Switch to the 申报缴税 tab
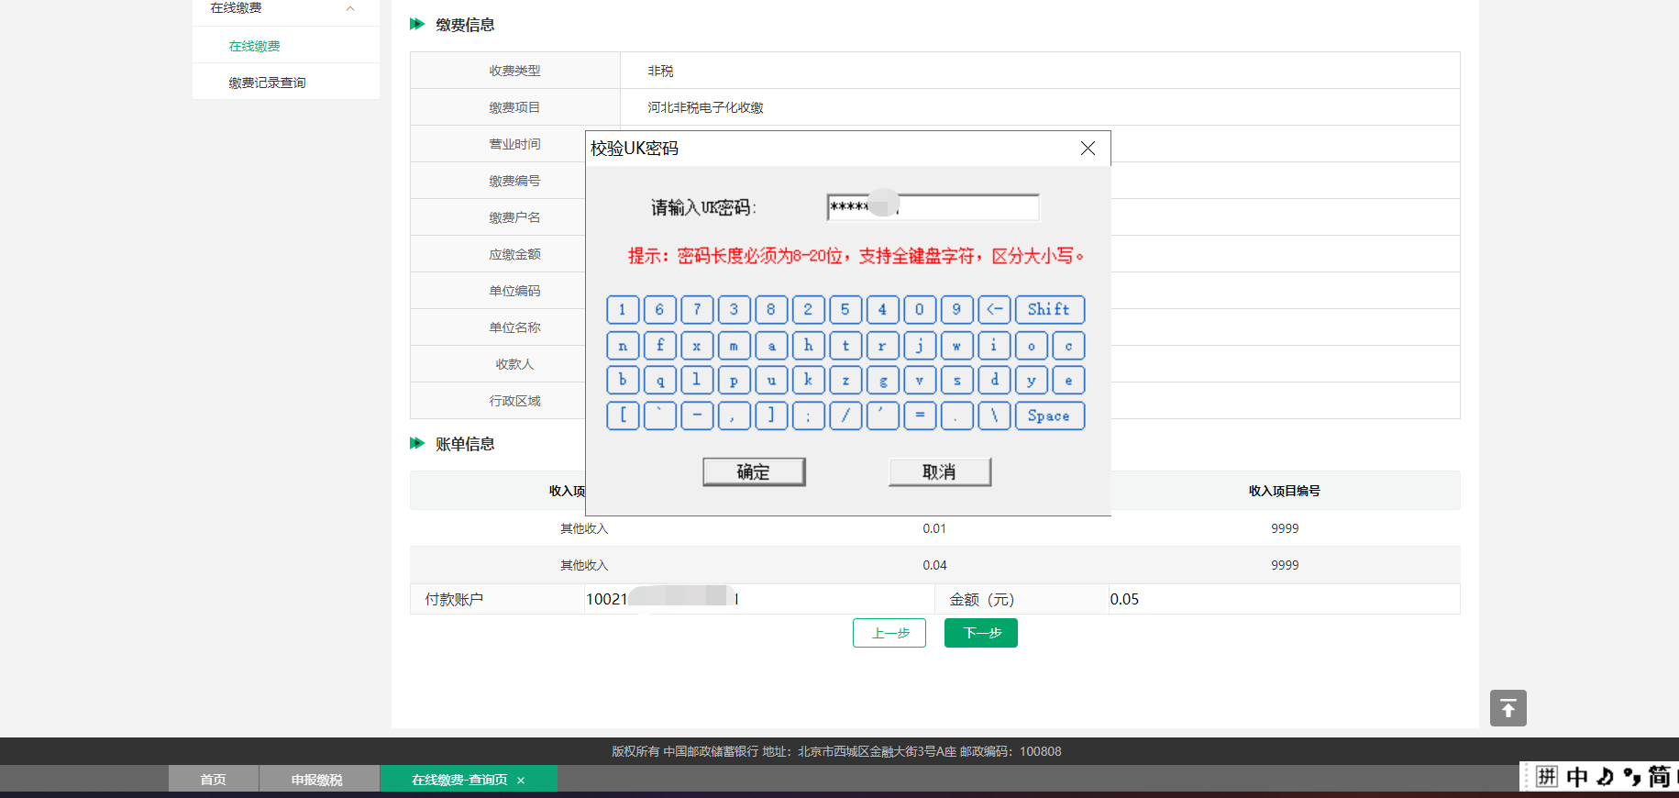This screenshot has height=798, width=1679. [x=316, y=780]
